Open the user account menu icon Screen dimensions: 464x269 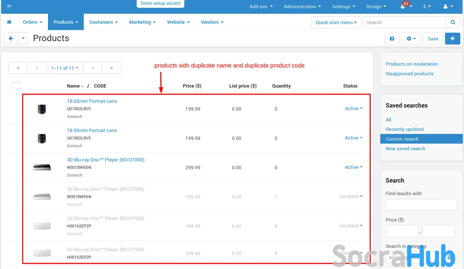(446, 7)
